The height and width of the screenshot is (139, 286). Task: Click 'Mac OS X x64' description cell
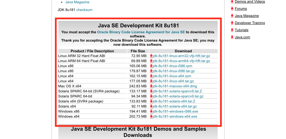(70, 86)
